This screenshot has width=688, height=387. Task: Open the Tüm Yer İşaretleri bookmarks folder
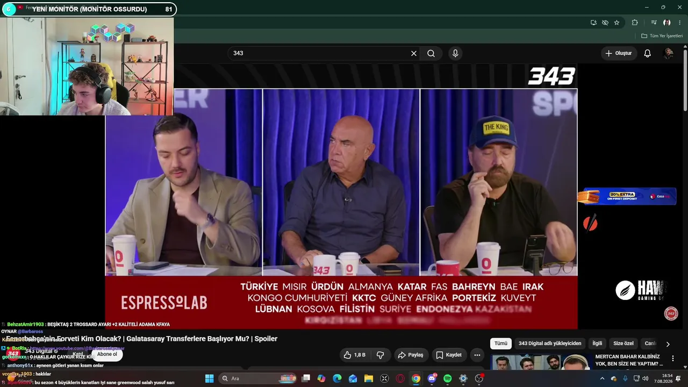662,36
